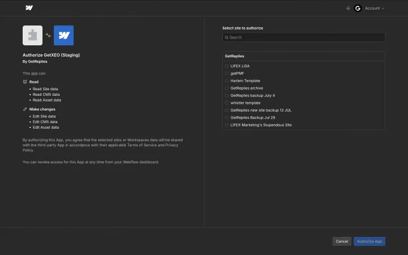Select LIFEX Marketing's Stupendous Site radio
Screen dimensions: 408x255
pyautogui.click(x=227, y=125)
